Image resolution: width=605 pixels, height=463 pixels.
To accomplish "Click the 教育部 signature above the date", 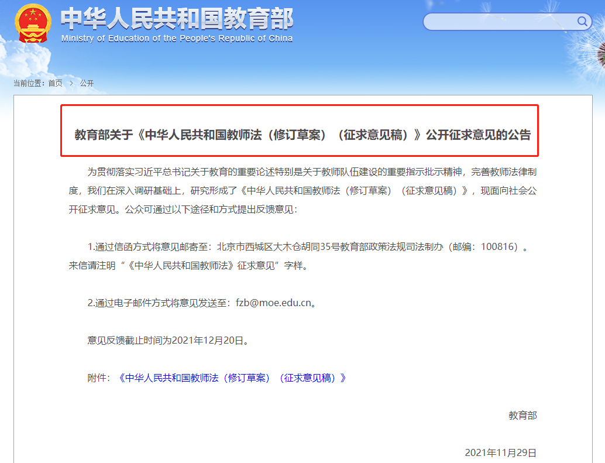I will [522, 415].
